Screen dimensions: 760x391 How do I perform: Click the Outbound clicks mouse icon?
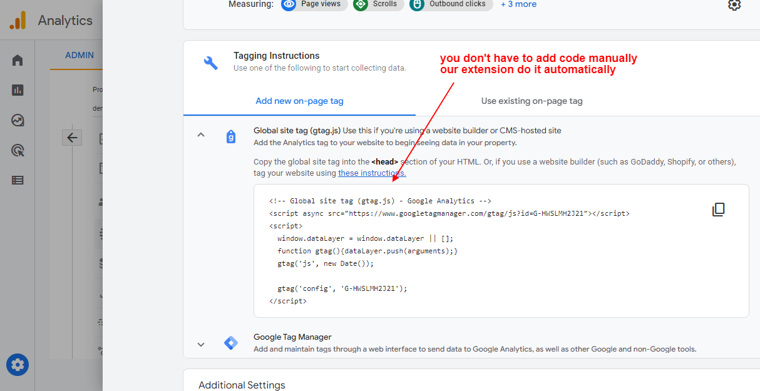pos(417,4)
